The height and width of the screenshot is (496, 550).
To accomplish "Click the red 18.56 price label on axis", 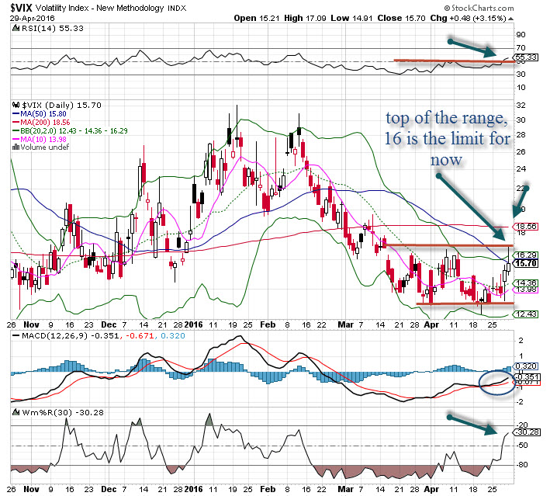I will (526, 226).
